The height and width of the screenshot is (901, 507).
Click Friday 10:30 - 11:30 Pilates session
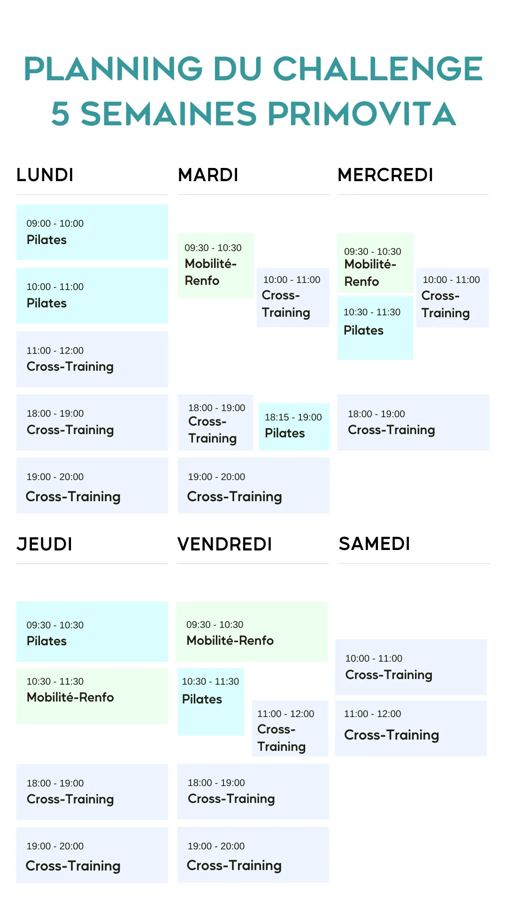211,702
